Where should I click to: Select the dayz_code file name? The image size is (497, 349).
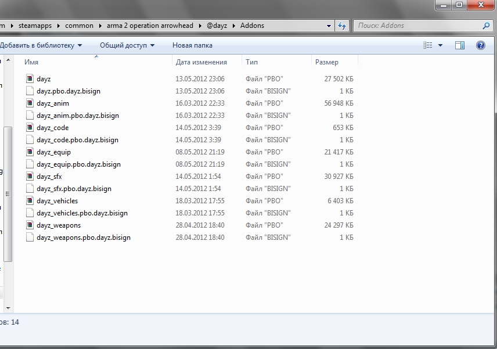(x=53, y=128)
